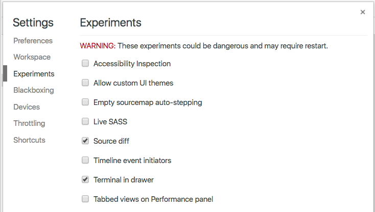This screenshot has width=375, height=212.
Task: Enable Tabbed views on Performance panel
Action: [85, 199]
